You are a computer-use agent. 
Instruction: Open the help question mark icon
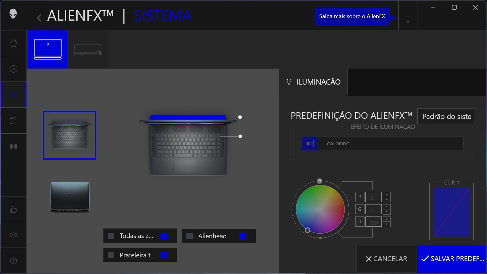[14, 261]
